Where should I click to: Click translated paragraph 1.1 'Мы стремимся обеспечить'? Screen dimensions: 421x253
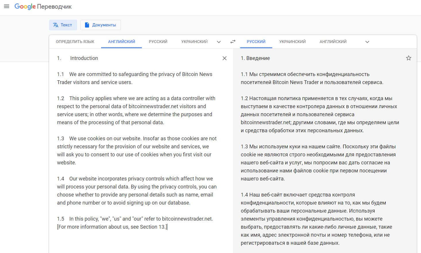click(x=312, y=78)
